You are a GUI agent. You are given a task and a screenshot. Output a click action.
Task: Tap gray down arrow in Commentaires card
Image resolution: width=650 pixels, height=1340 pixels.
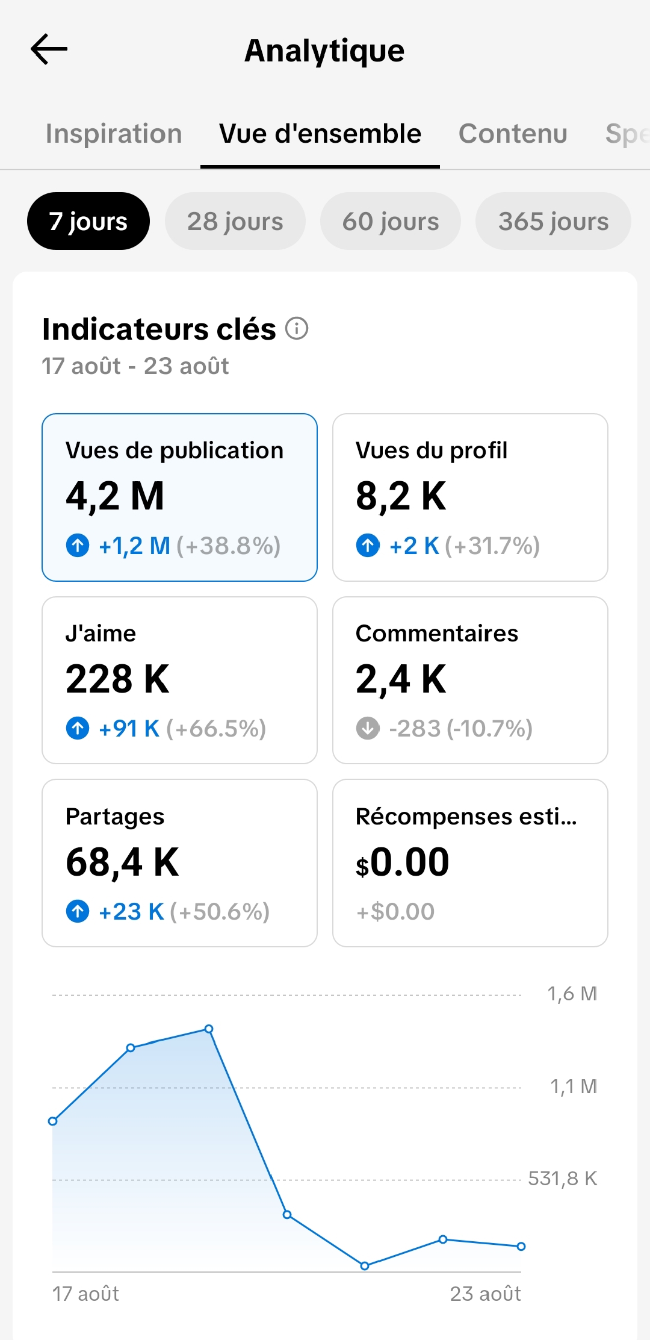(x=368, y=729)
